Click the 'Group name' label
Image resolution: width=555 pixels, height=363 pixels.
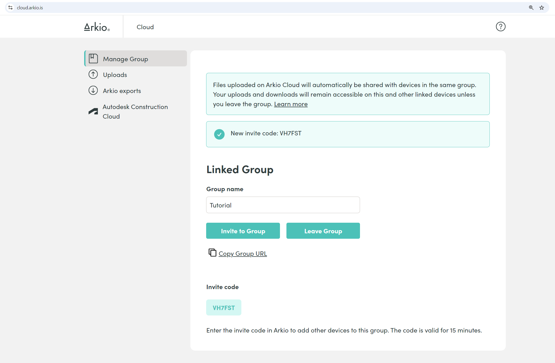[x=225, y=189]
